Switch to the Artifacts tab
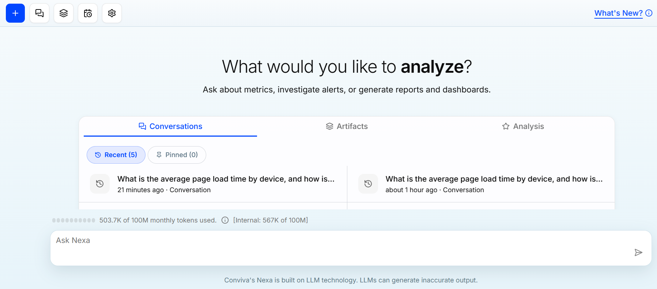This screenshot has width=657, height=289. click(347, 126)
